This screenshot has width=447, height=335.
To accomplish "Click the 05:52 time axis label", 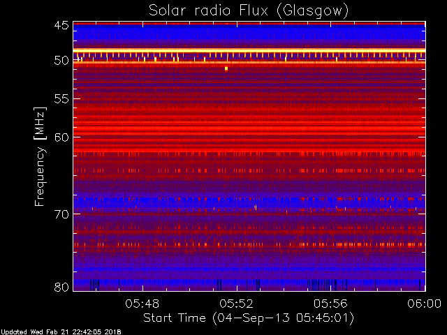I will tap(236, 304).
